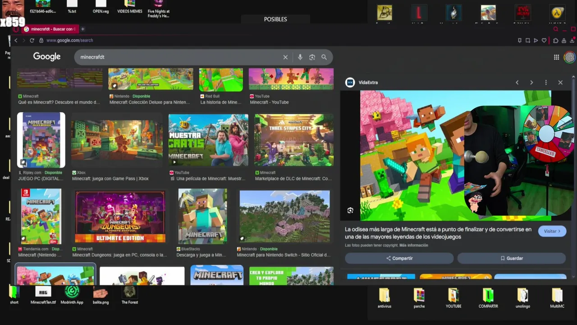Open Five Nights at Freddy's desktop shortcut
Screen dimensions: 577x325
[x=158, y=9]
